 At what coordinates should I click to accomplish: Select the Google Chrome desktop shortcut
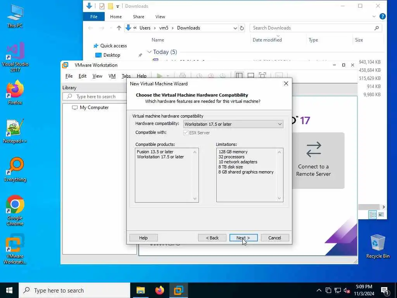coord(15,210)
